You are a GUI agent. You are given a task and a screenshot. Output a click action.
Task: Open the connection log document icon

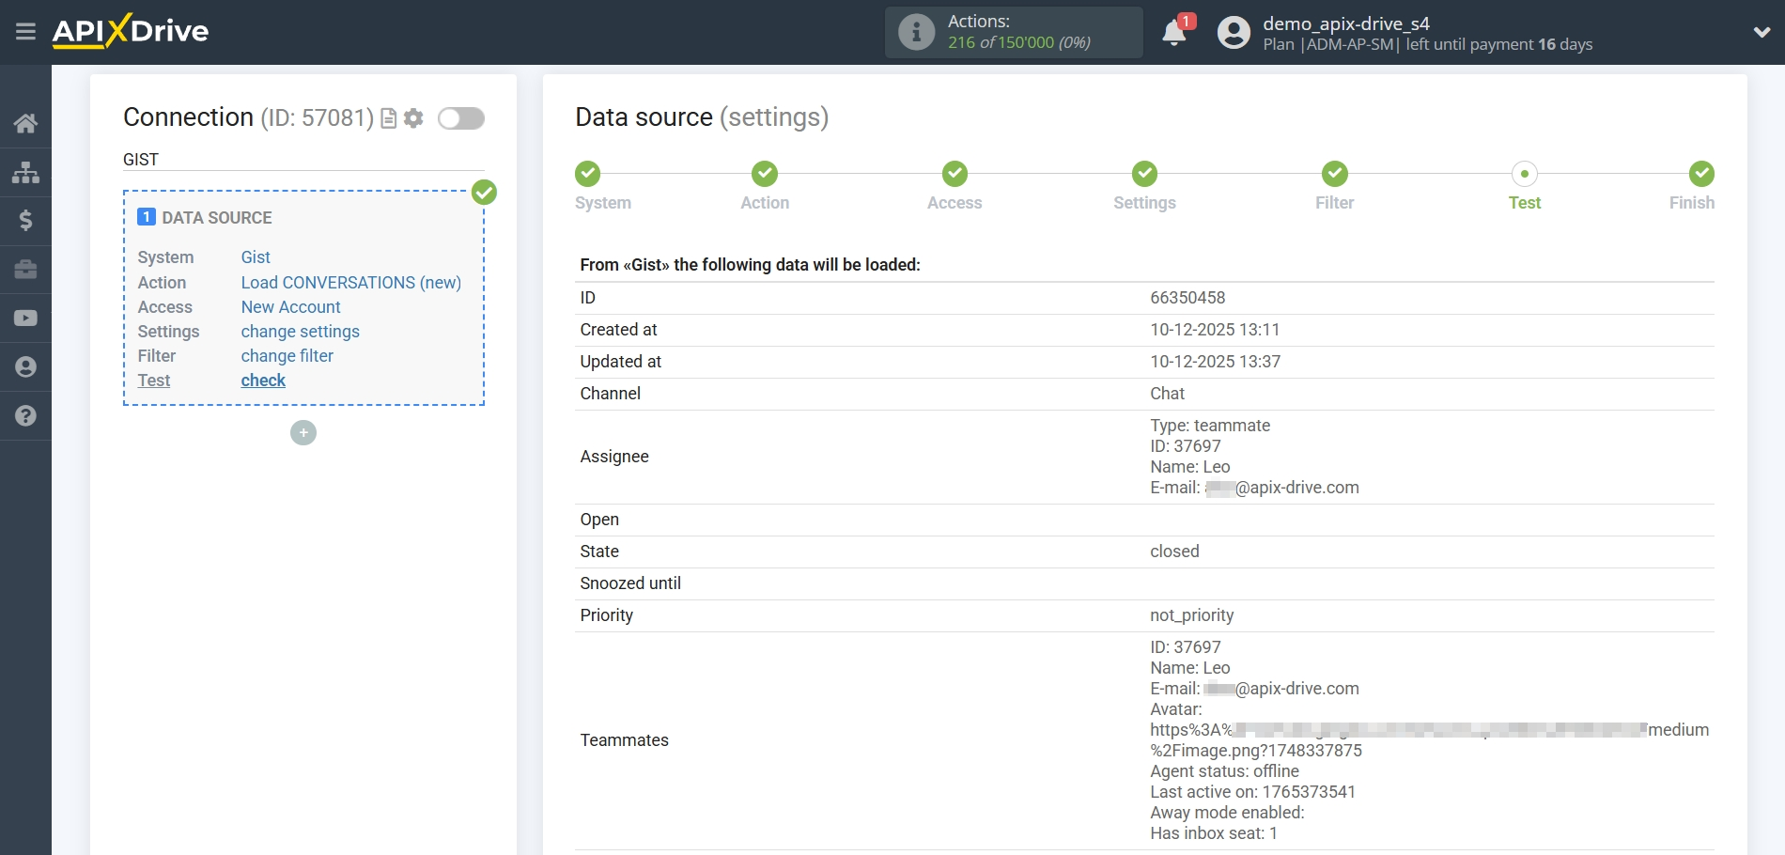pos(388,118)
